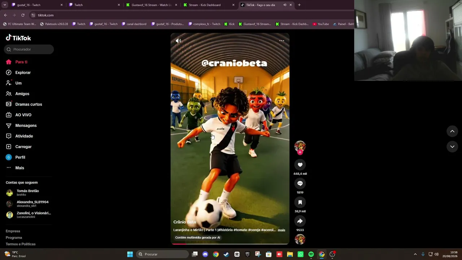Expand the video description with mais
The image size is (462, 260).
282,230
